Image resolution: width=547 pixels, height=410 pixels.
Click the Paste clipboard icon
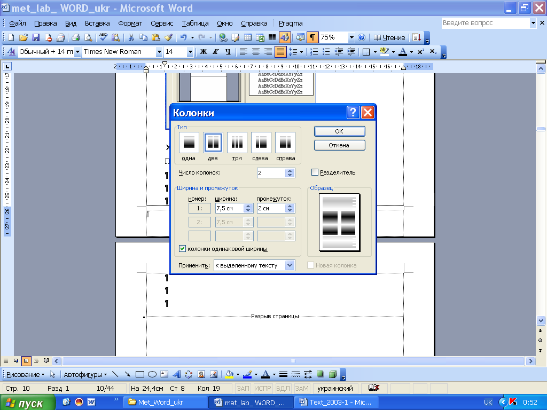[156, 37]
